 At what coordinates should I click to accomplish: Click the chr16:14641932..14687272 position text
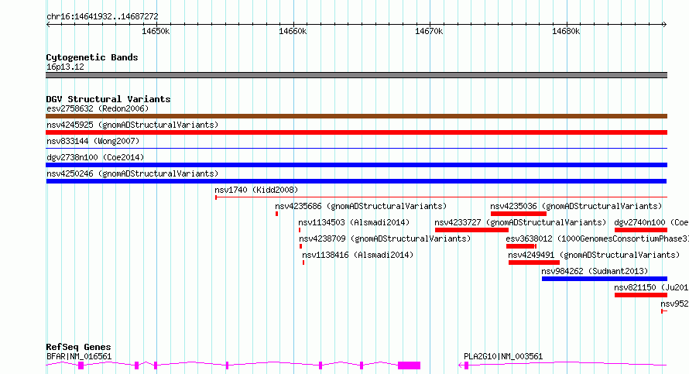[102, 16]
